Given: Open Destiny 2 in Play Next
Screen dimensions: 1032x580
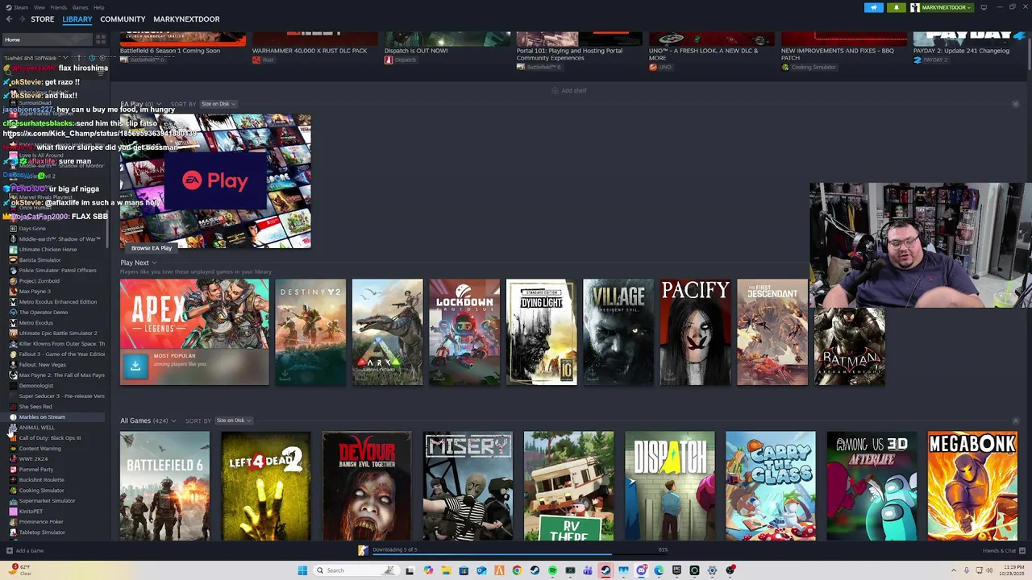Looking at the screenshot, I should [x=310, y=332].
